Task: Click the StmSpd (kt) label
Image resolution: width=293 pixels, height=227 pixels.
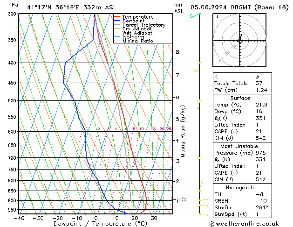Action: tap(231, 214)
